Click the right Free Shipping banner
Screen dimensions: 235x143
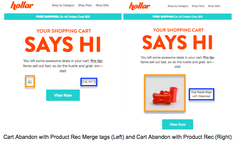[x=177, y=17]
